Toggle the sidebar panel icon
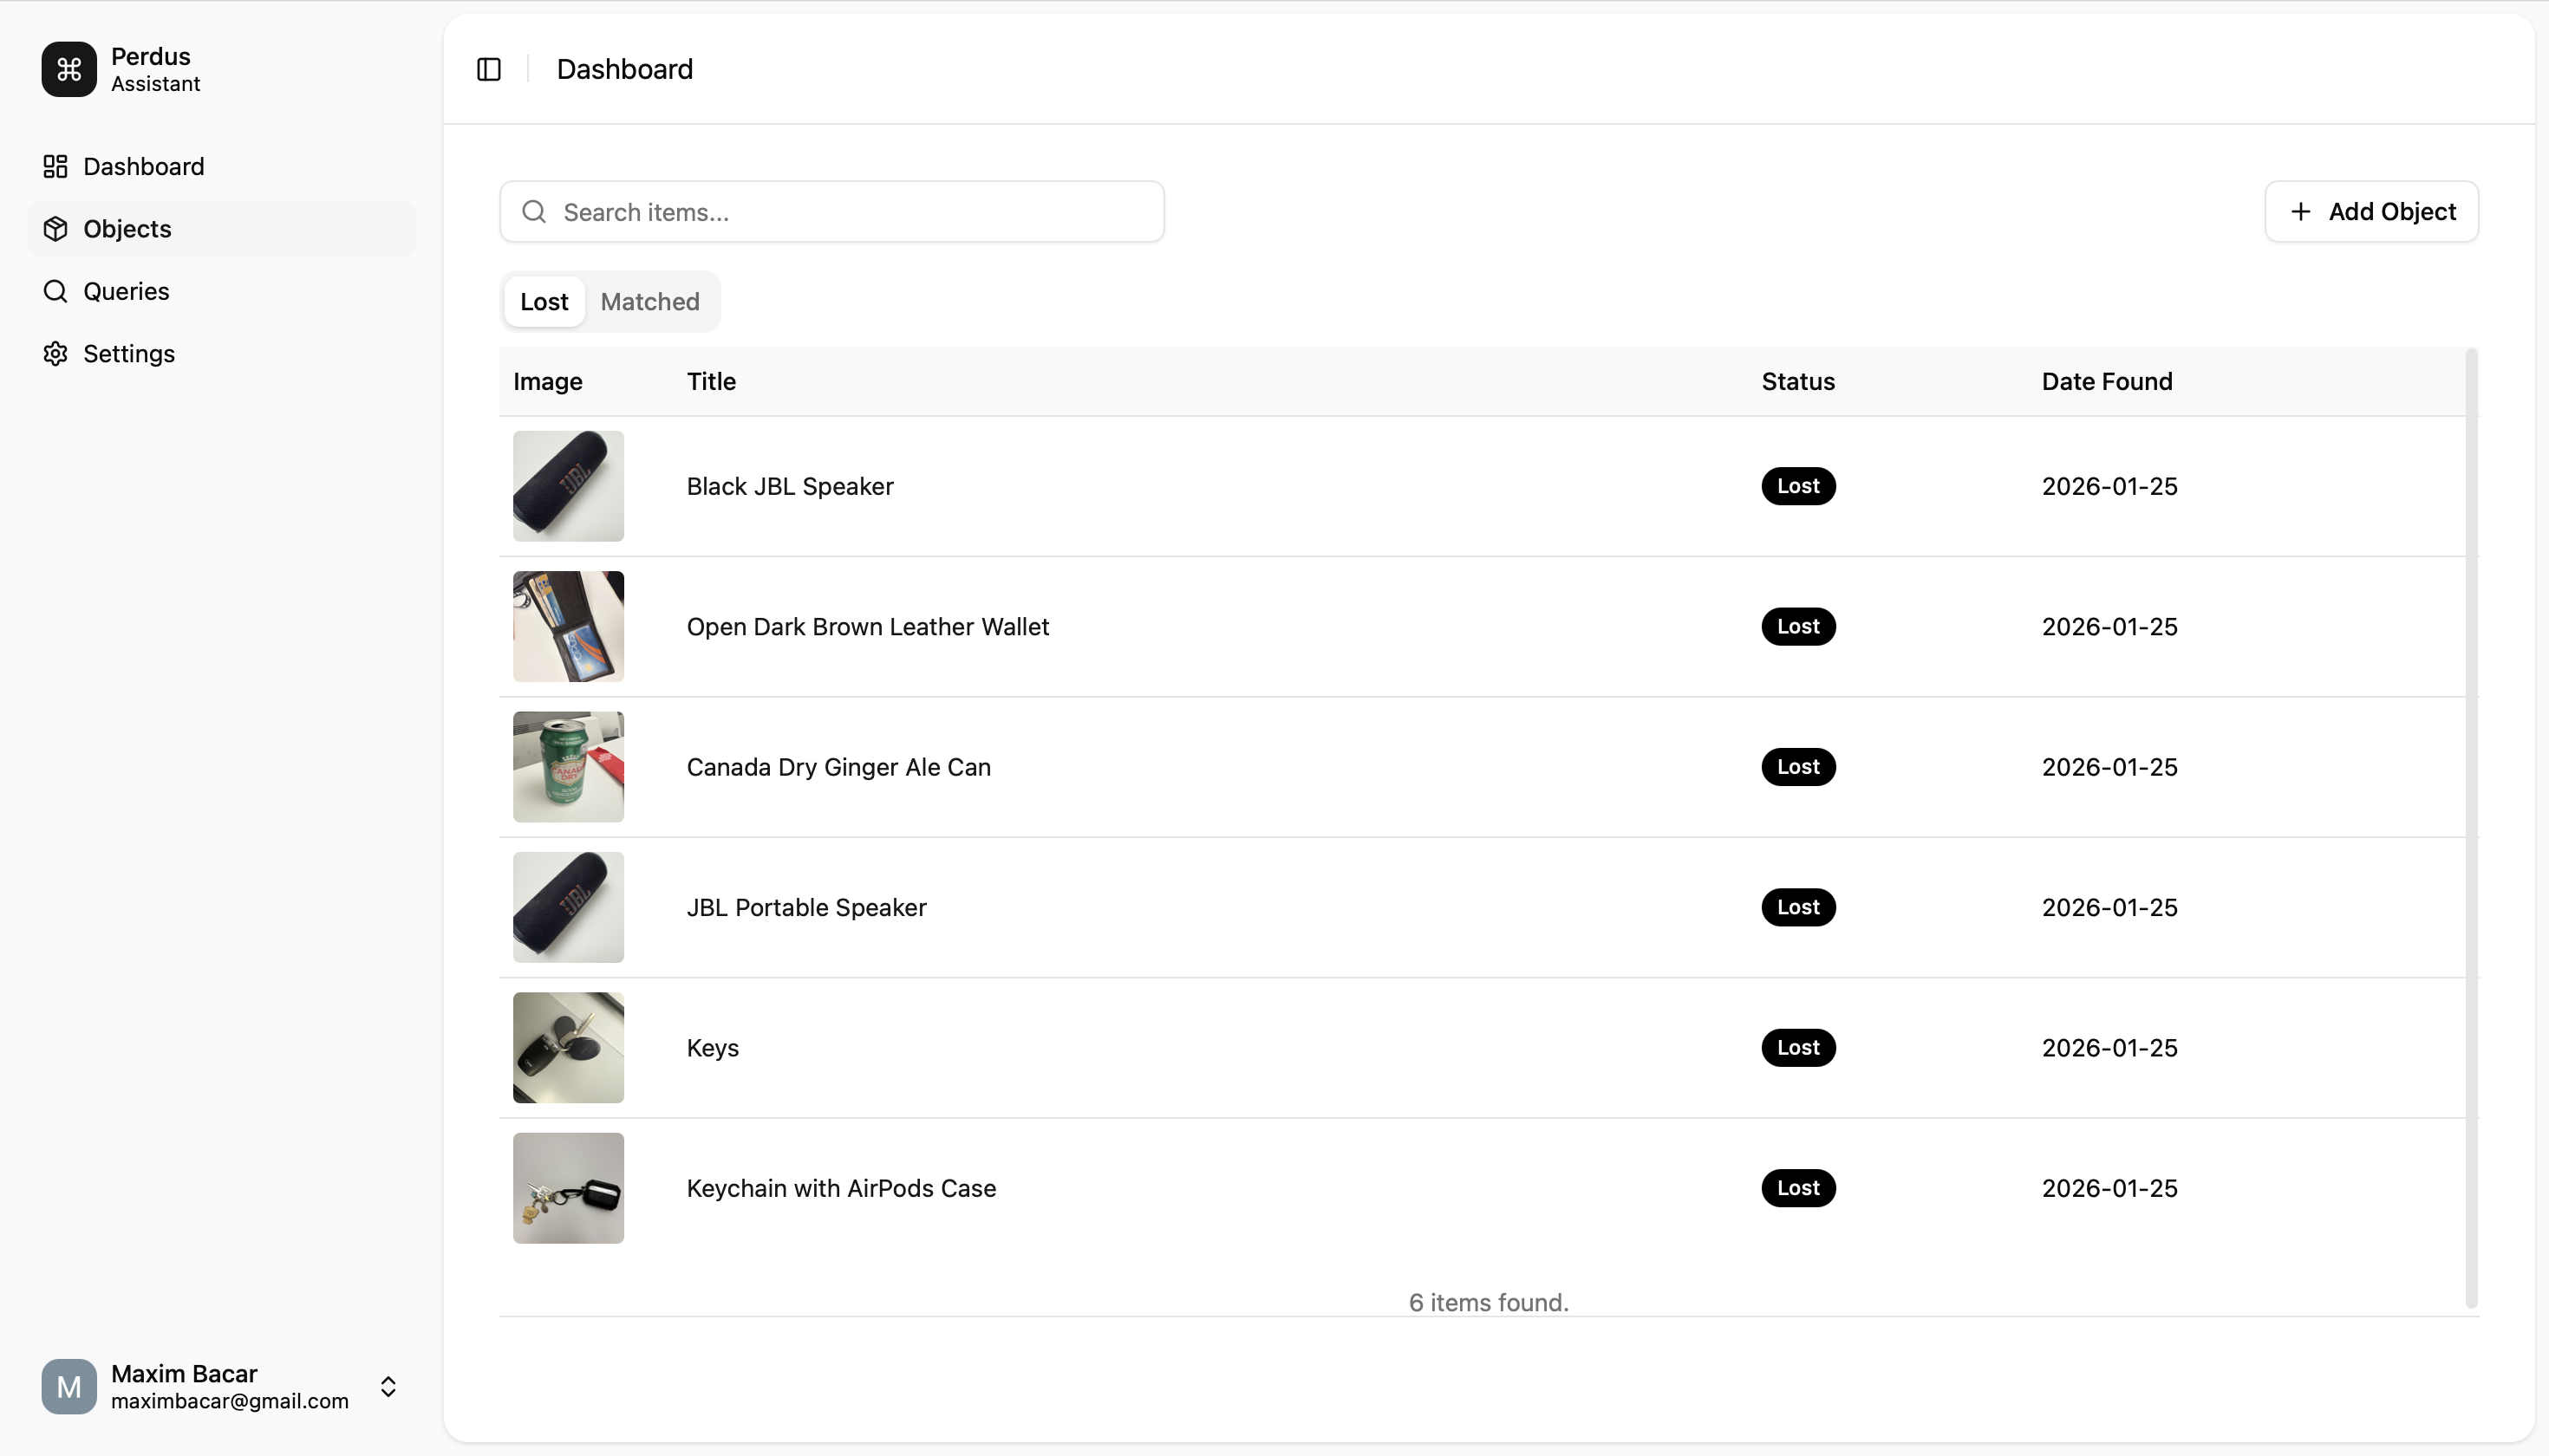2549x1456 pixels. (488, 69)
